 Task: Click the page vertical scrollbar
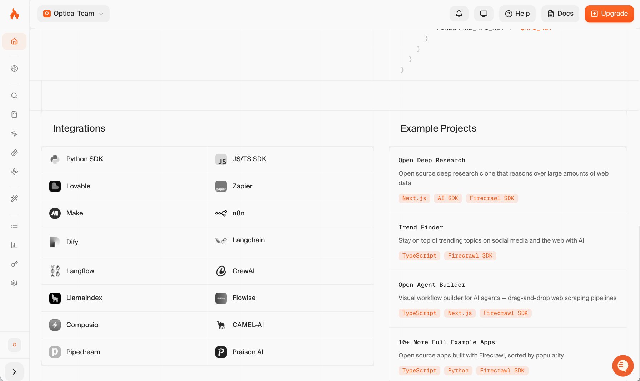639,303
